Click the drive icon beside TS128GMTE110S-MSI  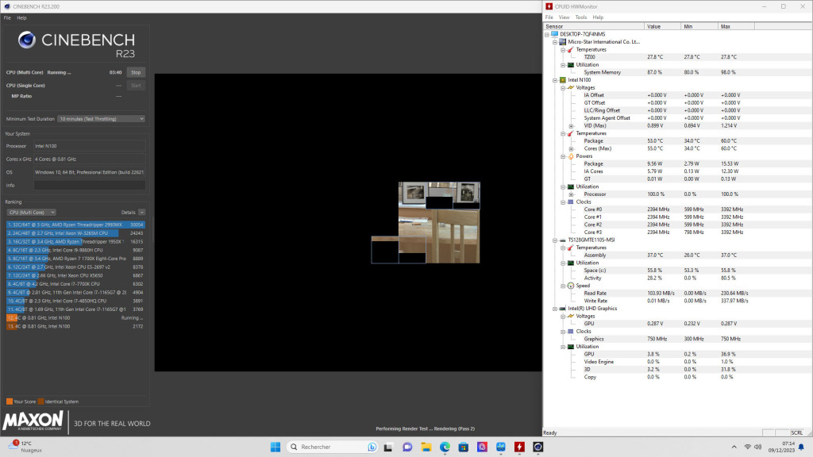[563, 240]
